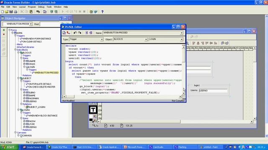Viewport: 268px width, 150px height.
Task: Click the Revert icon in PL/SQL Editor
Action: click(69, 32)
